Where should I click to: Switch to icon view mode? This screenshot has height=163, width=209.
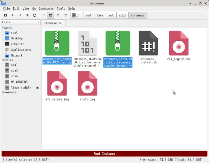tap(43, 15)
